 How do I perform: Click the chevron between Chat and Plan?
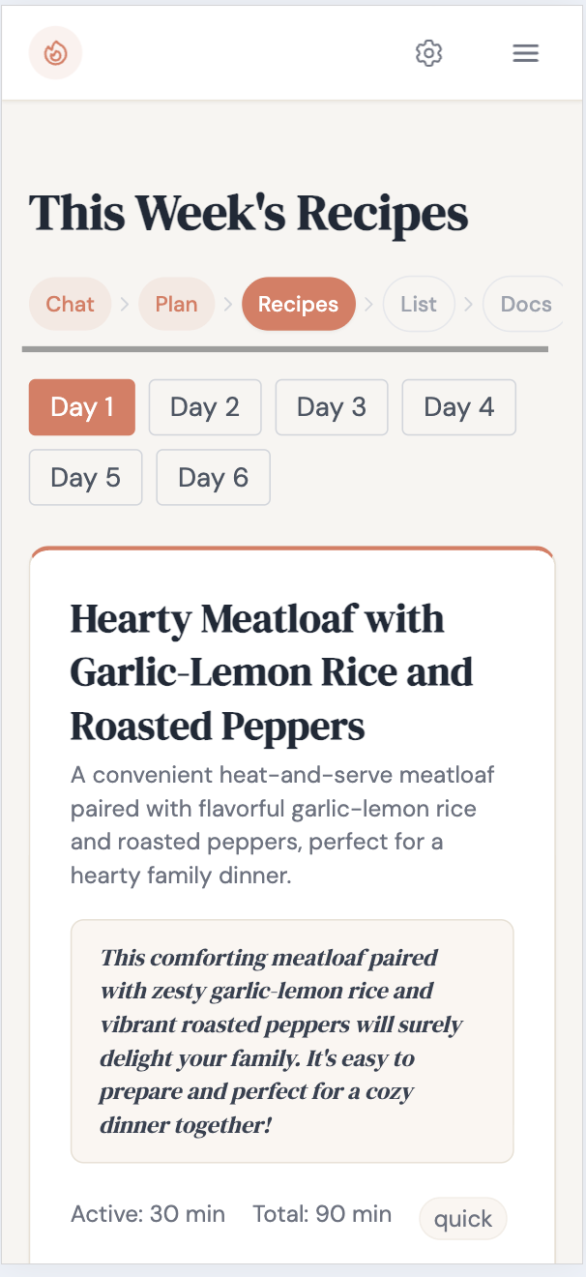click(125, 304)
